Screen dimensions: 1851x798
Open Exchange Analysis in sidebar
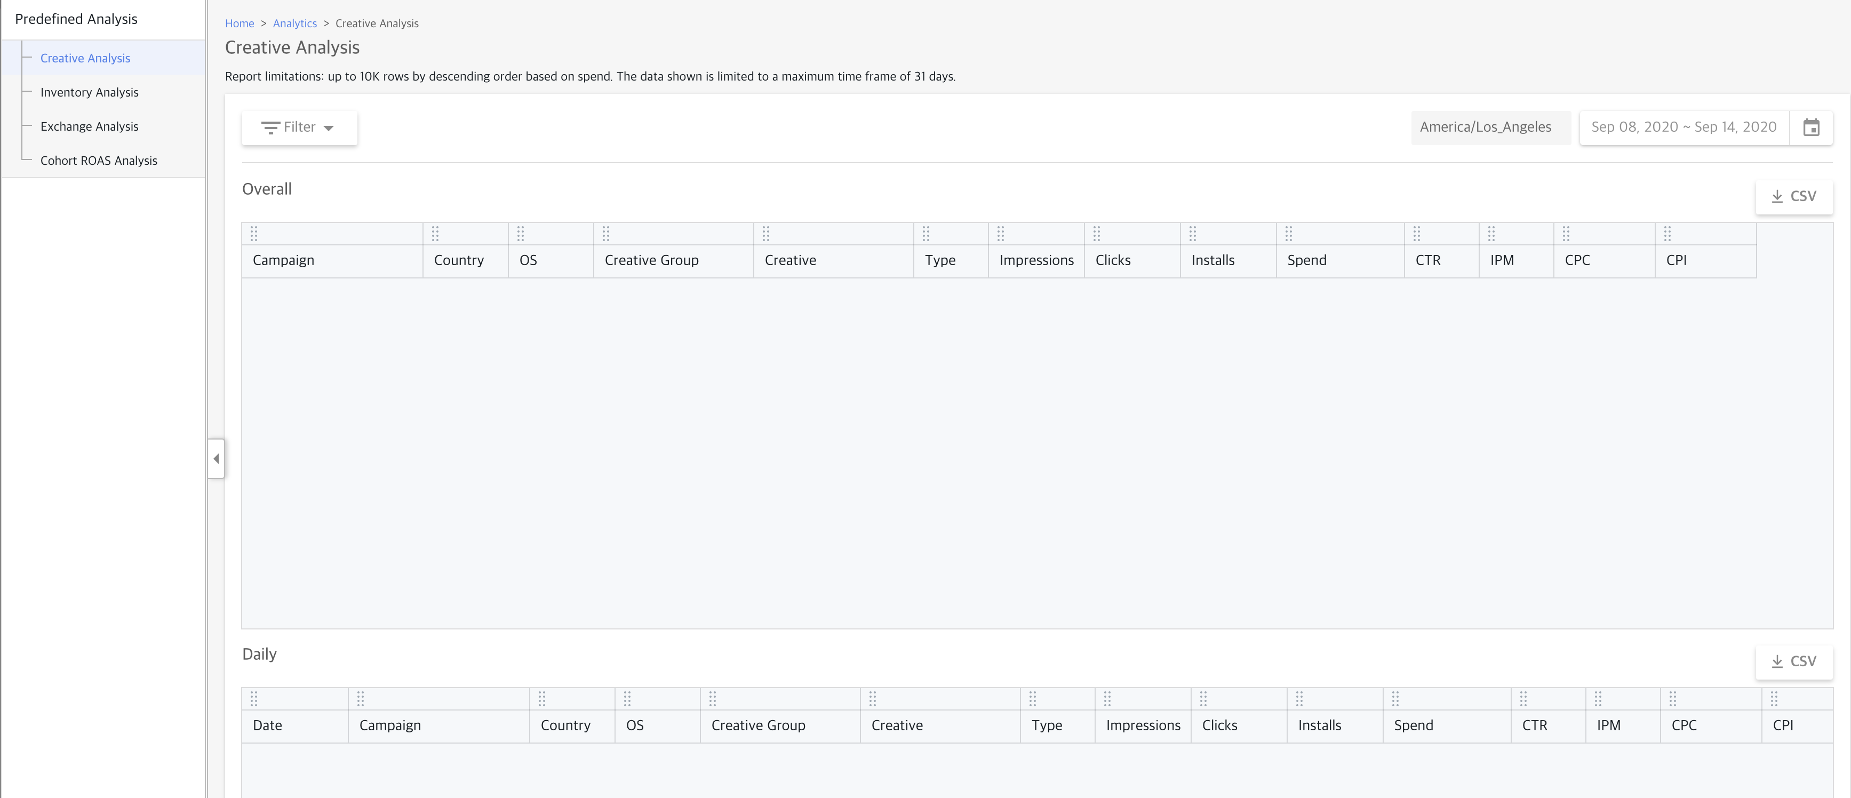[89, 126]
